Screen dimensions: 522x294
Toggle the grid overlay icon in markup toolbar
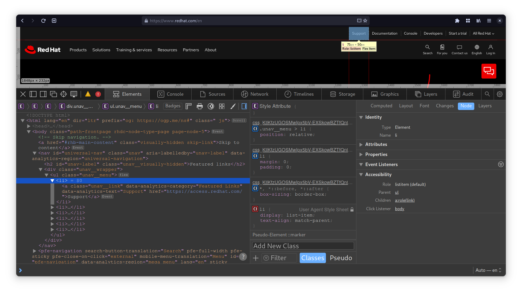click(x=222, y=106)
